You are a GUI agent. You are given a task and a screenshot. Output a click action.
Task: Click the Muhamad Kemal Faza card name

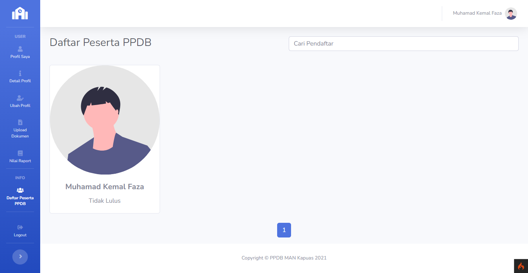coord(105,187)
